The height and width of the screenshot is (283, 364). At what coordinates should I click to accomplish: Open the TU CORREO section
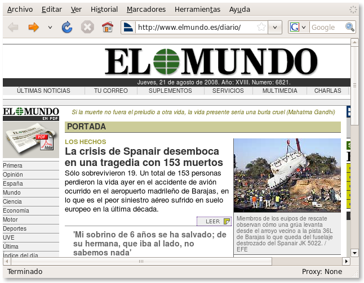pos(111,91)
